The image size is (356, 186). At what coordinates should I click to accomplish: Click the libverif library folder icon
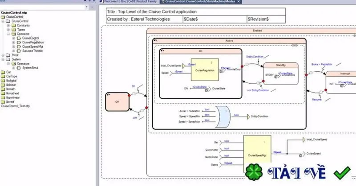3,102
